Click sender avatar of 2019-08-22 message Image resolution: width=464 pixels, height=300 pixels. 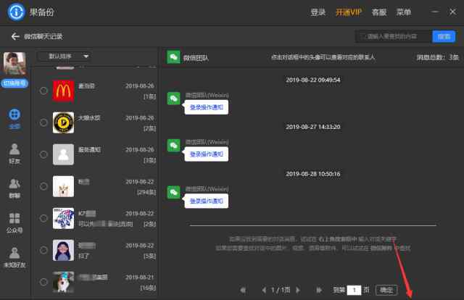click(174, 99)
